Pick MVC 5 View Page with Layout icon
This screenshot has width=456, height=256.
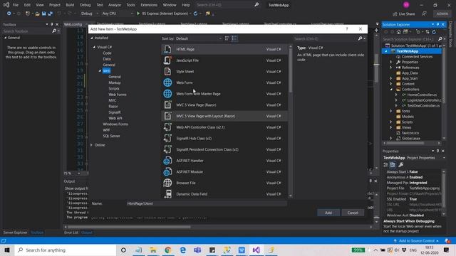click(167, 116)
